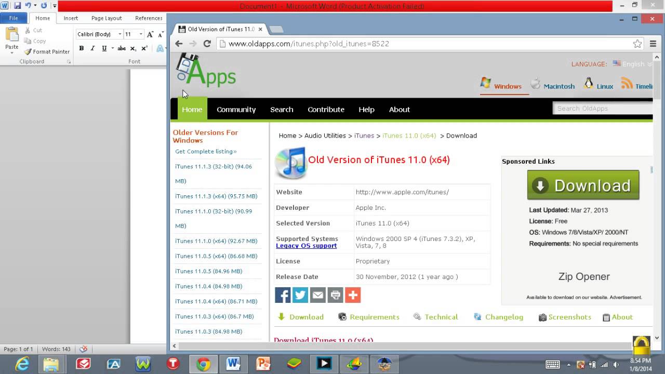This screenshot has width=665, height=374.
Task: Toggle strikethrough formatting in Word
Action: point(122,48)
